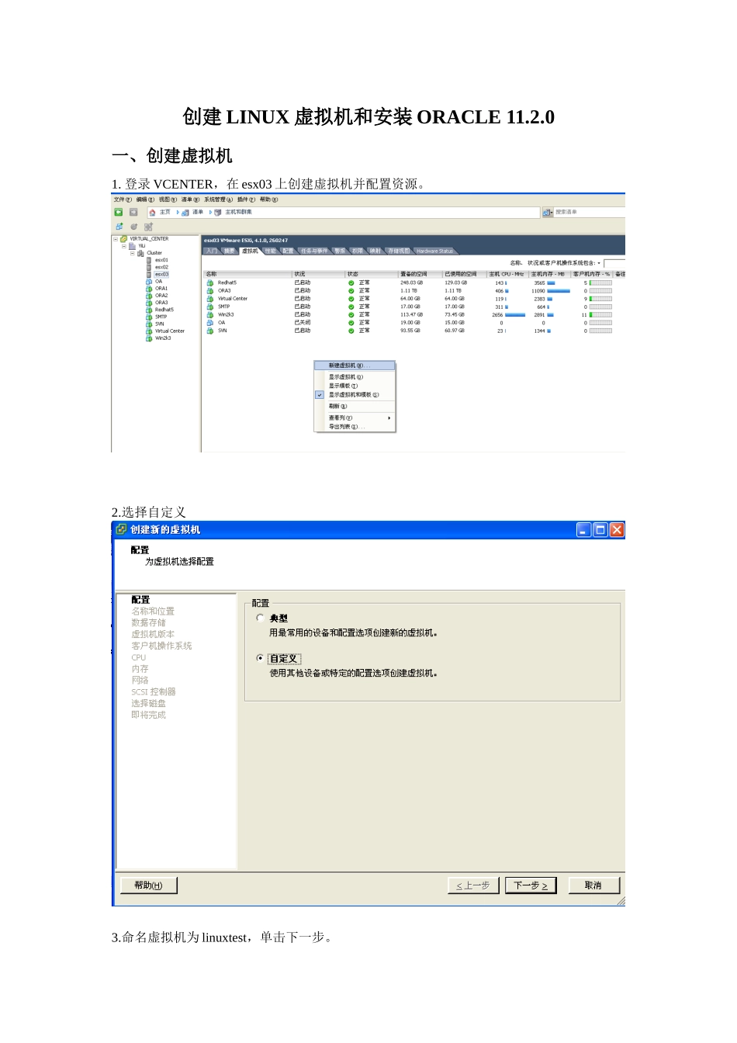
Task: Click the ORA3 VM icon in the VM list
Action: pos(209,291)
